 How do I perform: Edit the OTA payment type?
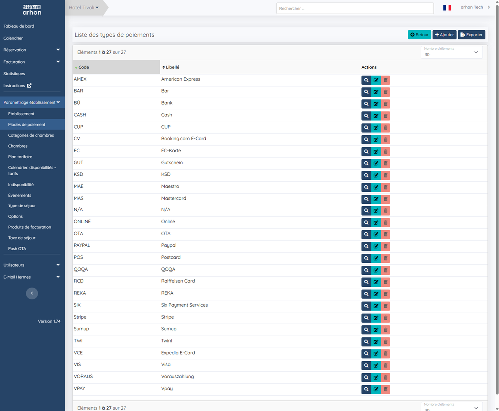(376, 234)
